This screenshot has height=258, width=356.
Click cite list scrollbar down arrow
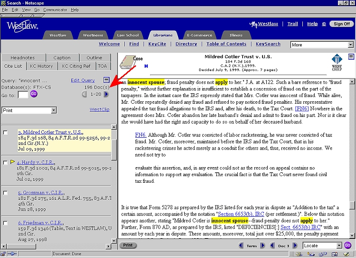click(x=114, y=240)
